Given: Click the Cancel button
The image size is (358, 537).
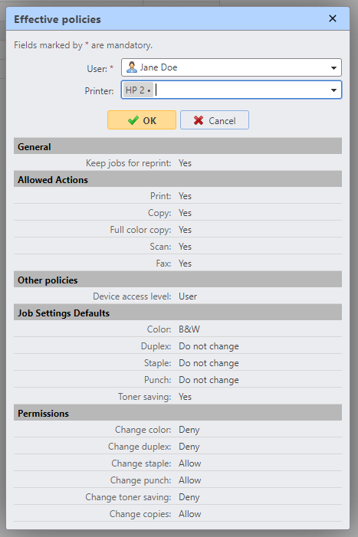Looking at the screenshot, I should [215, 120].
